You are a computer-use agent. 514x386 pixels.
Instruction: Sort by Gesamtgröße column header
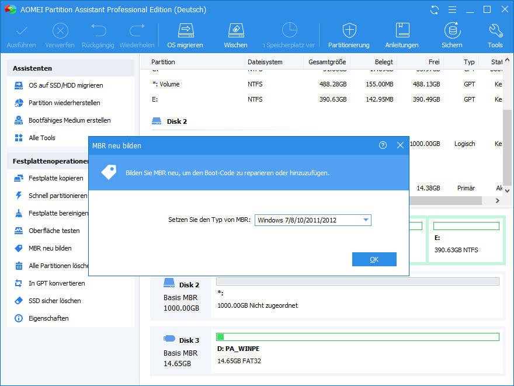click(327, 62)
